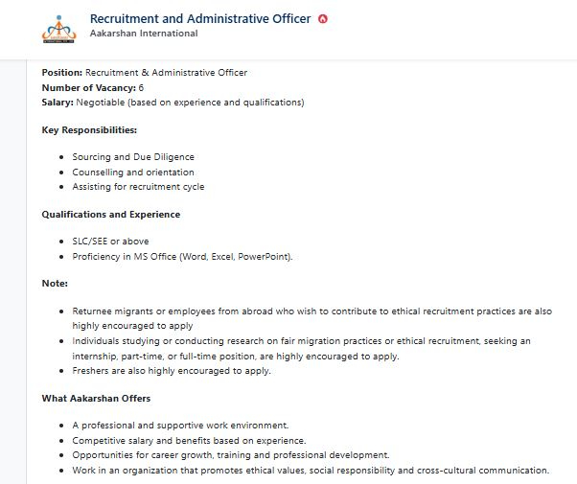Screen dimensions: 577x484
Task: Open the Recruitment and Administrative Officer title
Action: (199, 18)
